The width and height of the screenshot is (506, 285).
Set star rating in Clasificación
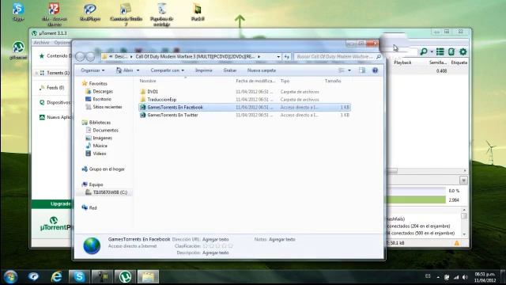[217, 246]
